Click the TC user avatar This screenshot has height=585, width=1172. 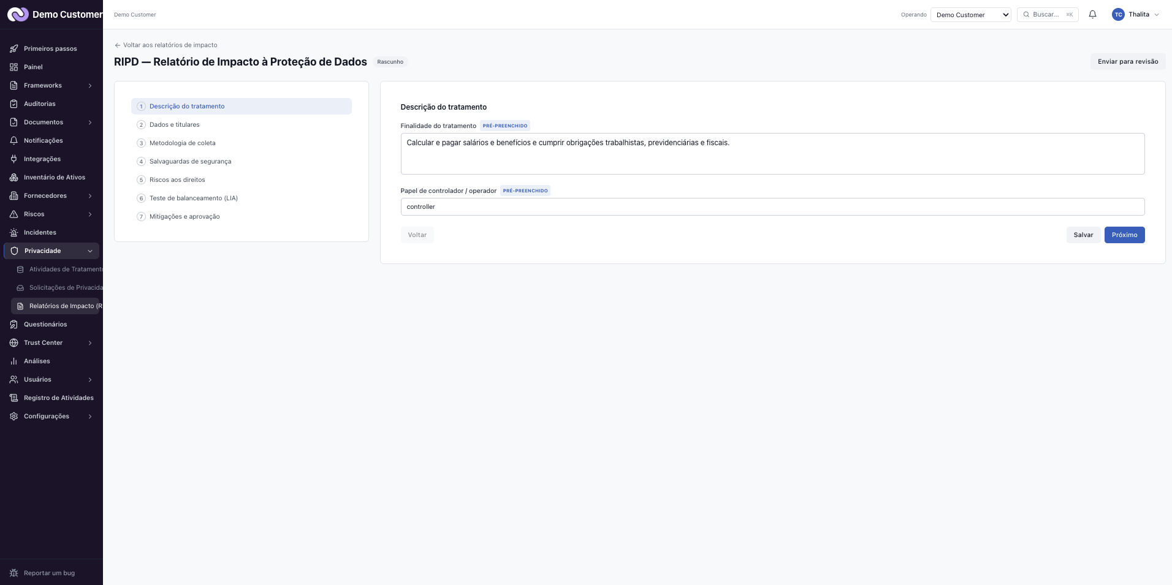click(x=1118, y=15)
